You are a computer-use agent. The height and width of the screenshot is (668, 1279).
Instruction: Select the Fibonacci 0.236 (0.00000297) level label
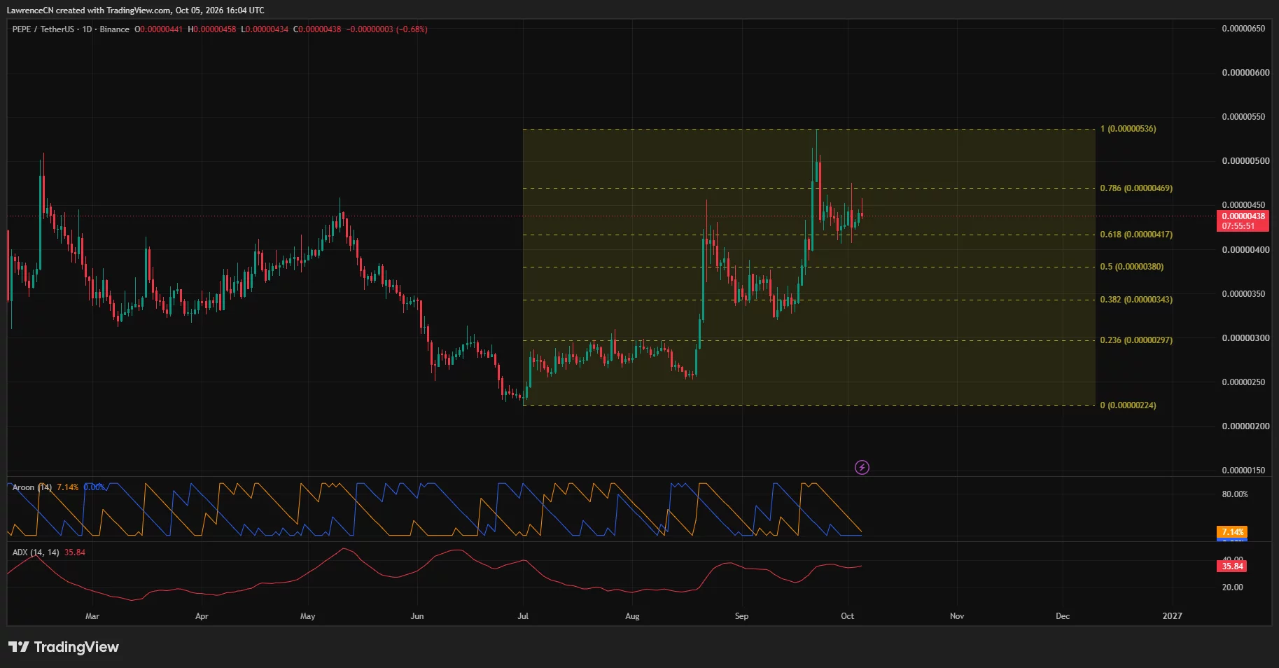1136,340
